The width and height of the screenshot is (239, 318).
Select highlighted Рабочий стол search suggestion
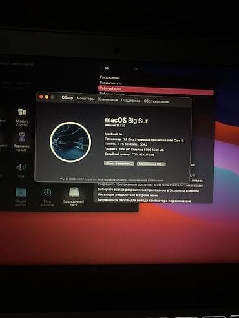[156, 90]
